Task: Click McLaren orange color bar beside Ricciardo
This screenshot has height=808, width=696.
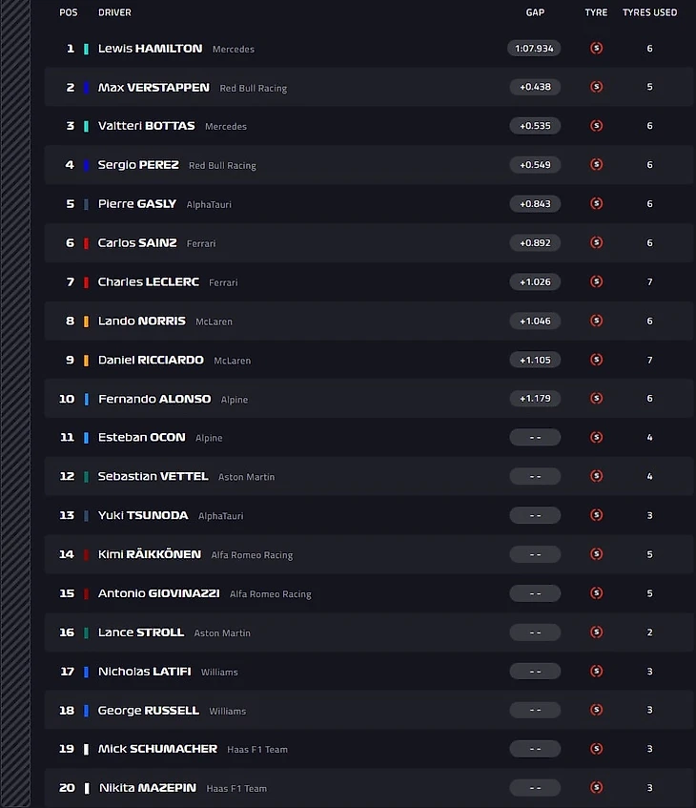Action: click(86, 360)
